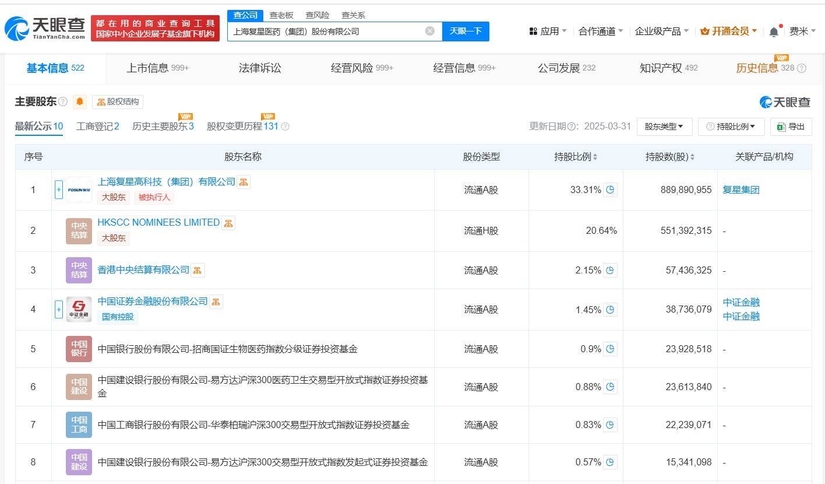This screenshot has width=825, height=484.
Task: Show help icon next to 历史信息 328
Action: click(x=802, y=68)
